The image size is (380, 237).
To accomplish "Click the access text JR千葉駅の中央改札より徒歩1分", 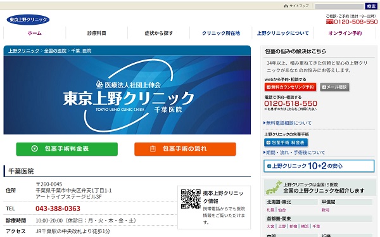I will [x=73, y=231].
